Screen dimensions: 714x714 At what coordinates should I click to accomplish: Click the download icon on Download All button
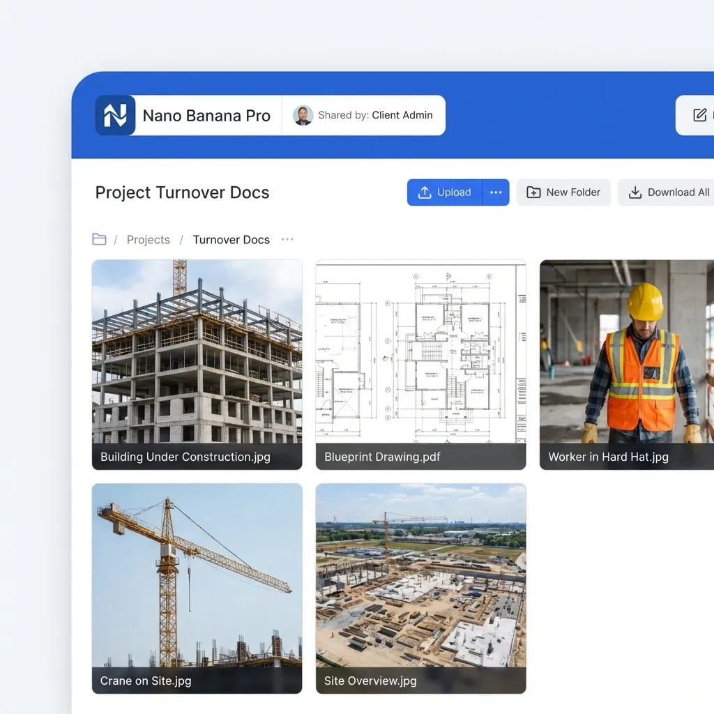[x=635, y=192]
